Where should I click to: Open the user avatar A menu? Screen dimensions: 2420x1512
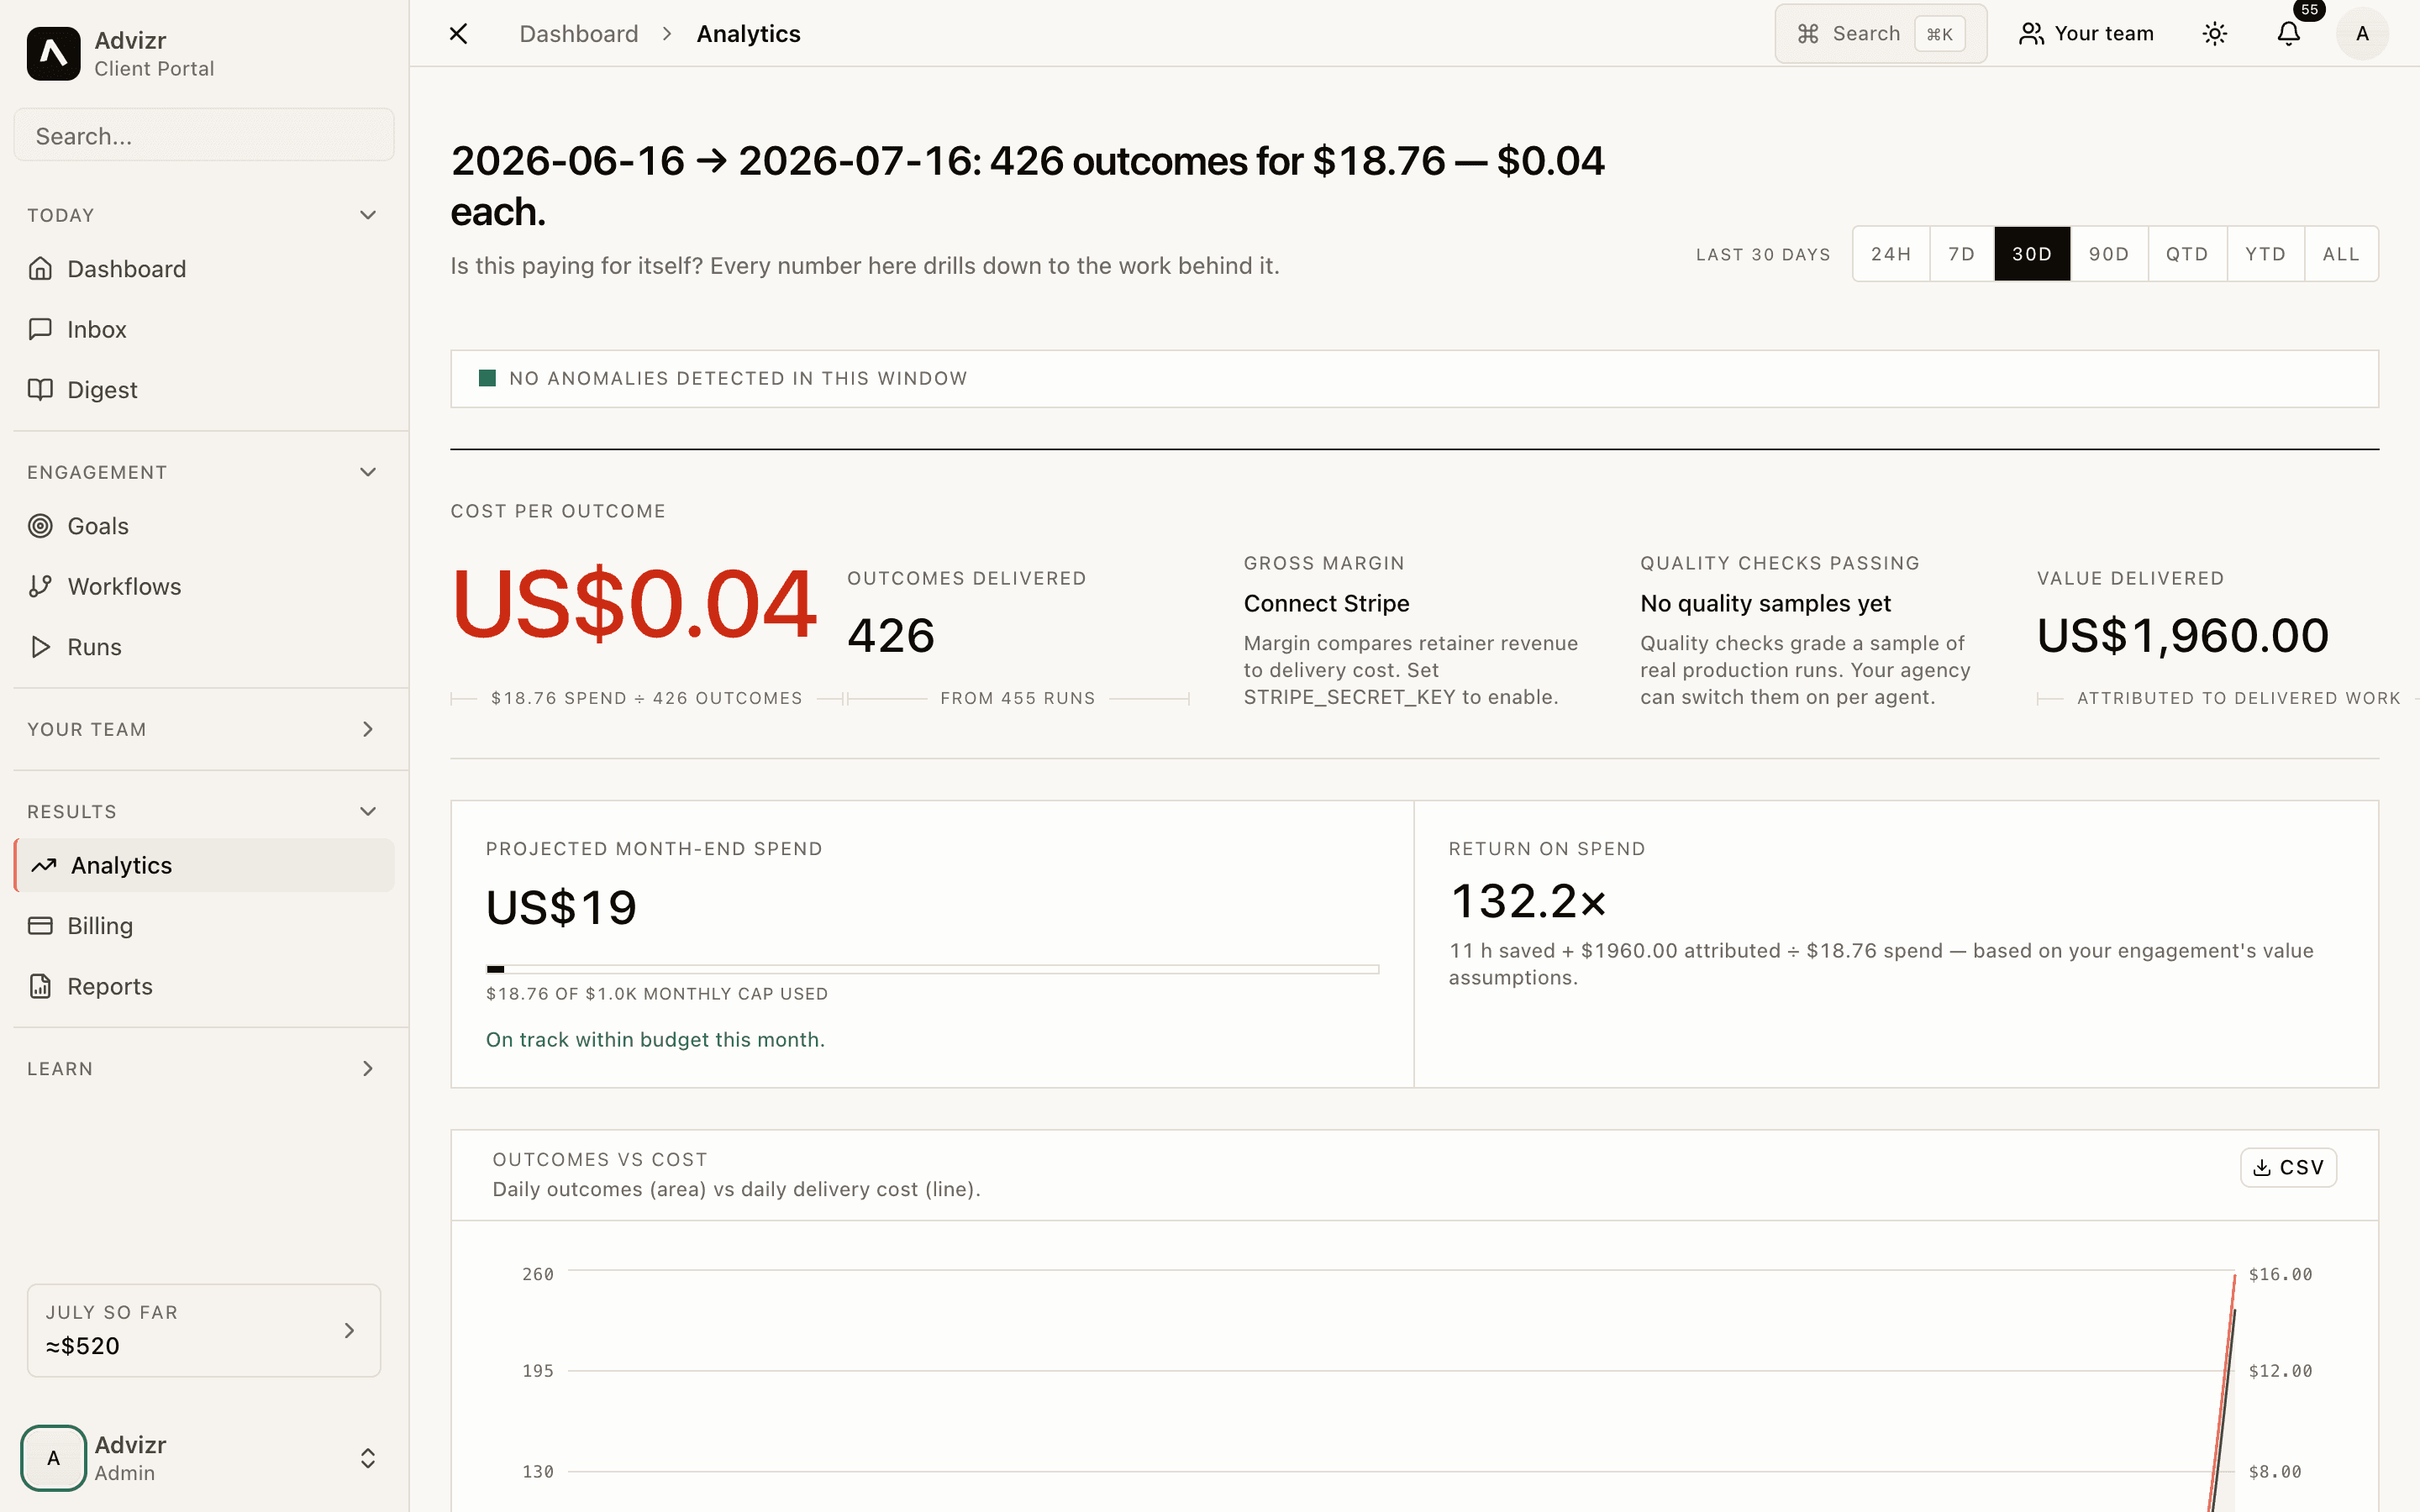[x=2362, y=34]
